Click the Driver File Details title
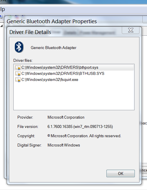This screenshot has height=190, width=147. tap(30, 32)
